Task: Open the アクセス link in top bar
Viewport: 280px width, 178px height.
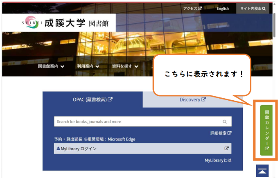Action: (190, 8)
